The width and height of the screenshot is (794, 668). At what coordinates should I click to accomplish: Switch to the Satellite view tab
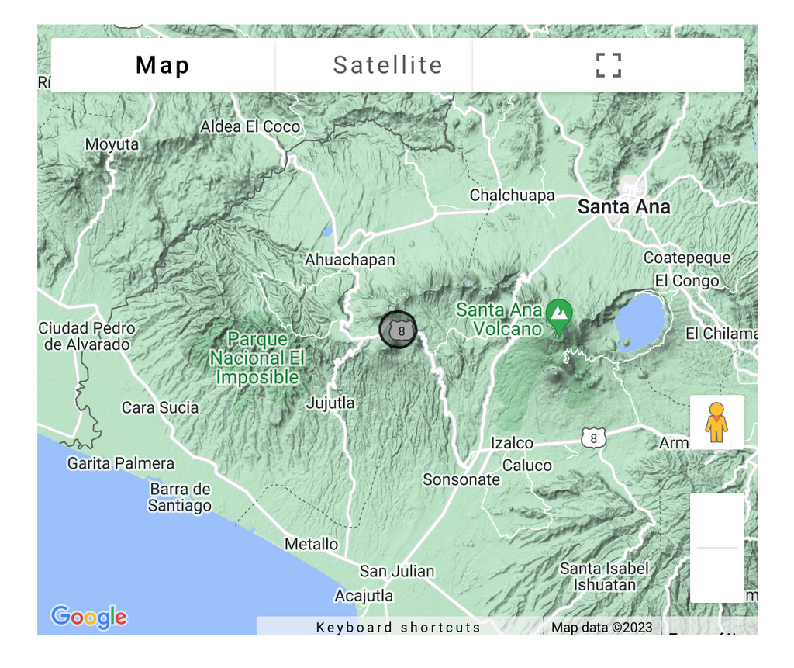(388, 65)
